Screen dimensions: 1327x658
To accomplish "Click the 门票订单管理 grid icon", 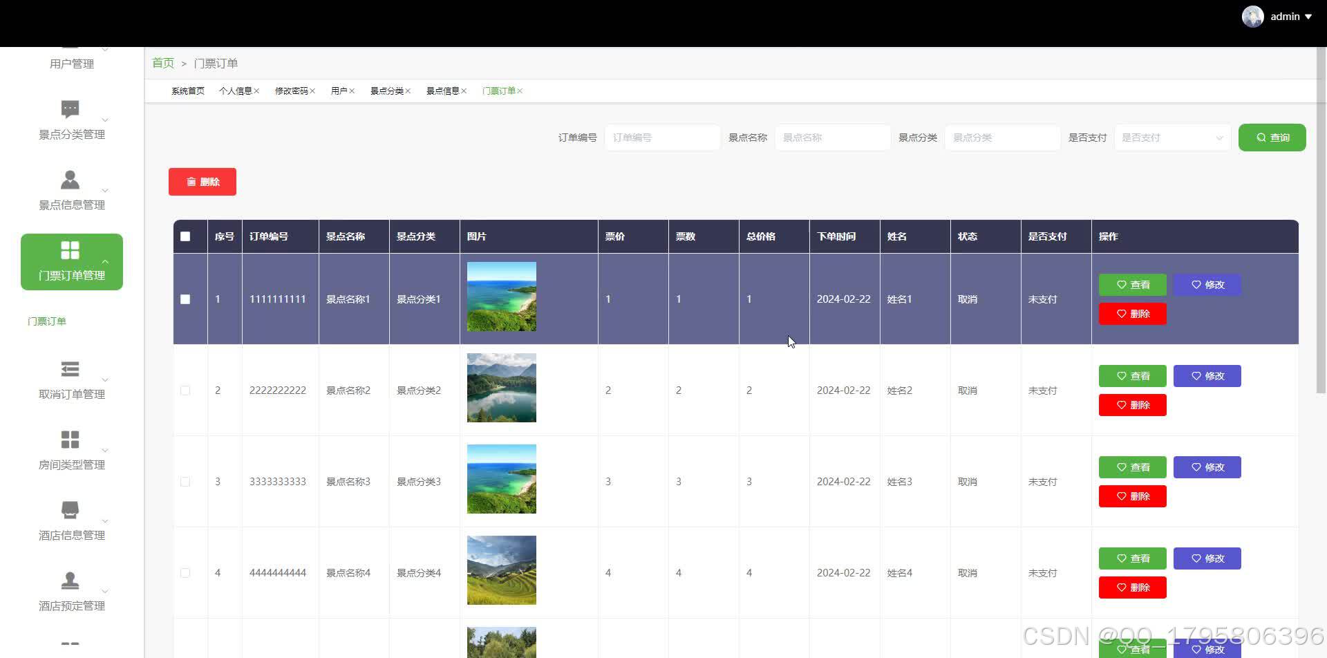I will pyautogui.click(x=70, y=250).
